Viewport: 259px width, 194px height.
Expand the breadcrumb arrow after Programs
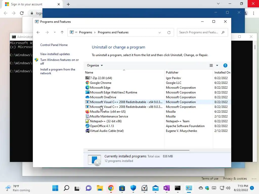click(x=95, y=32)
